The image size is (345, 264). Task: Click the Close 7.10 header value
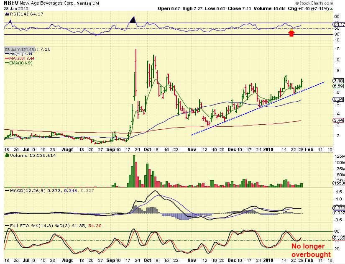tap(239, 9)
